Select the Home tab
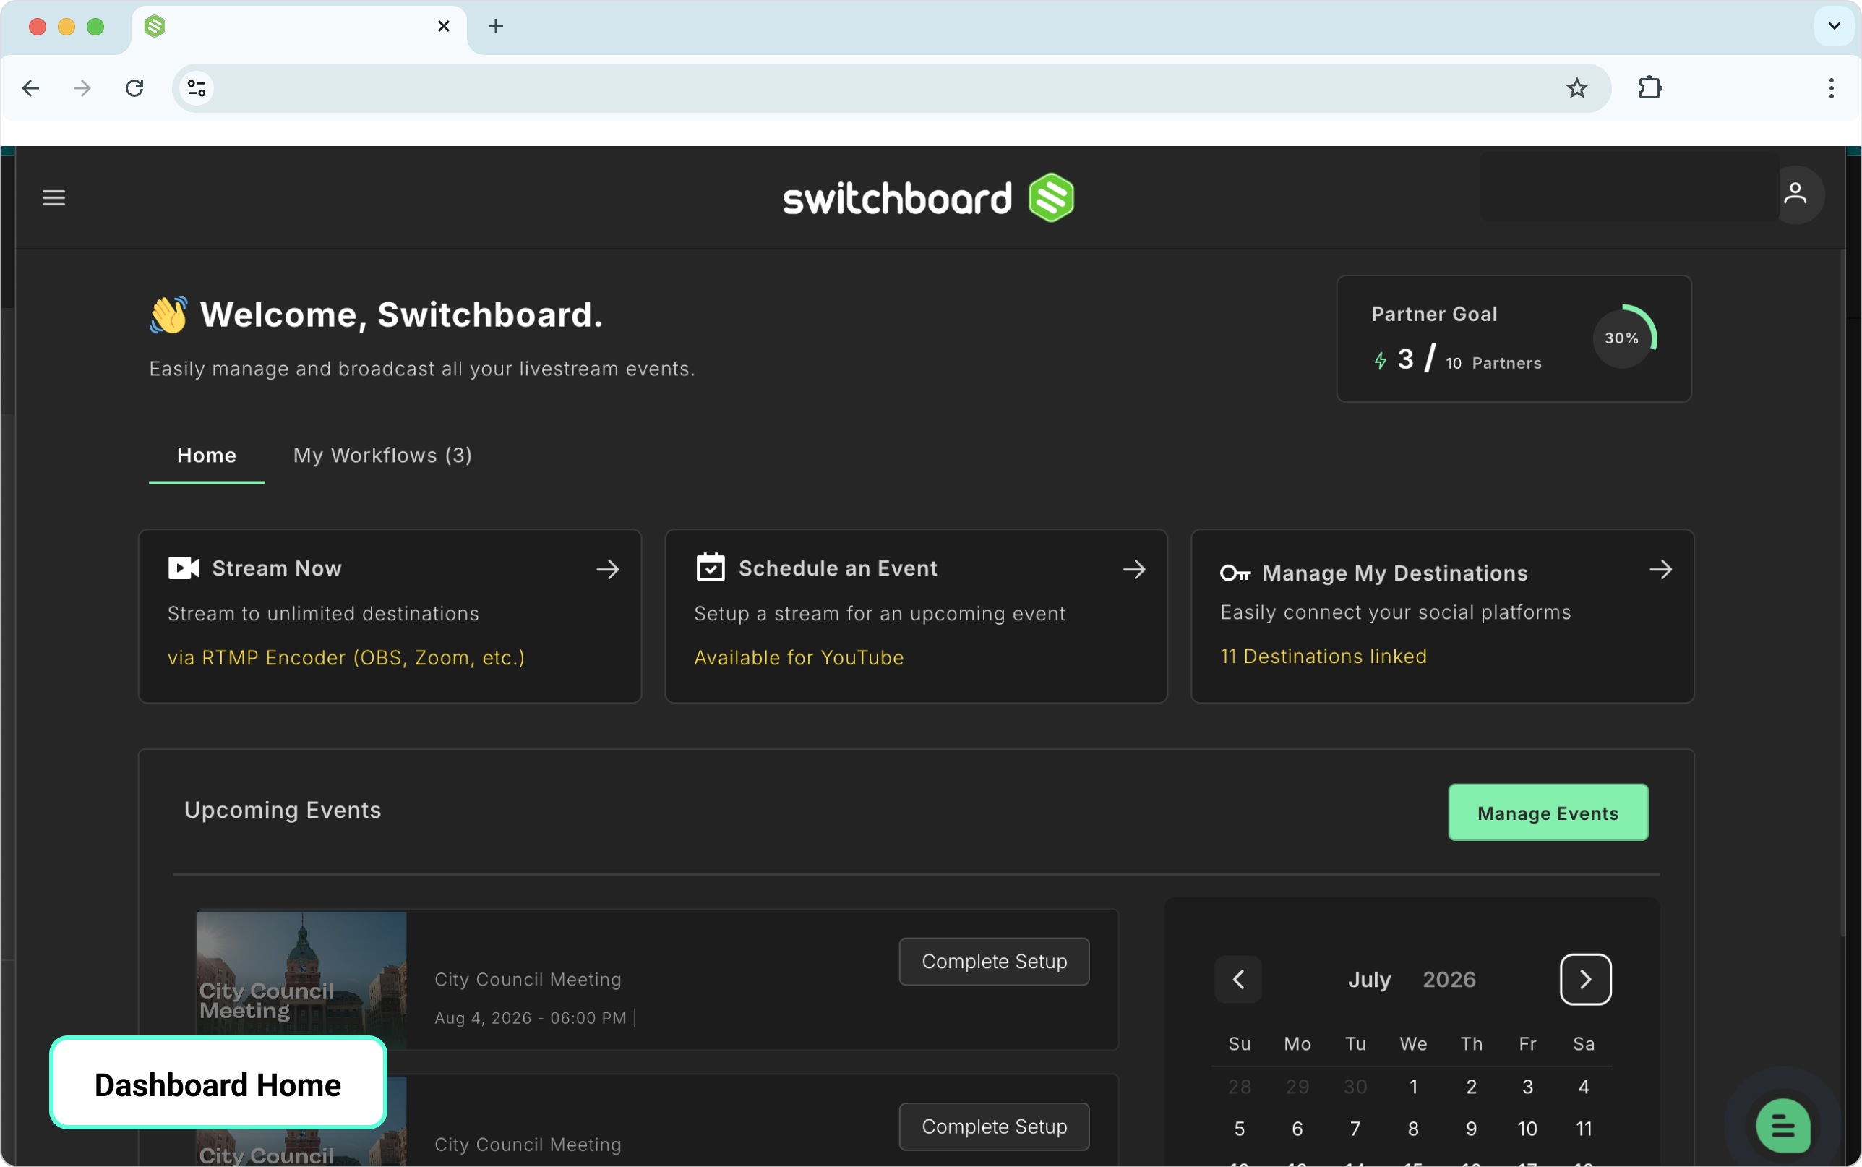 click(207, 456)
